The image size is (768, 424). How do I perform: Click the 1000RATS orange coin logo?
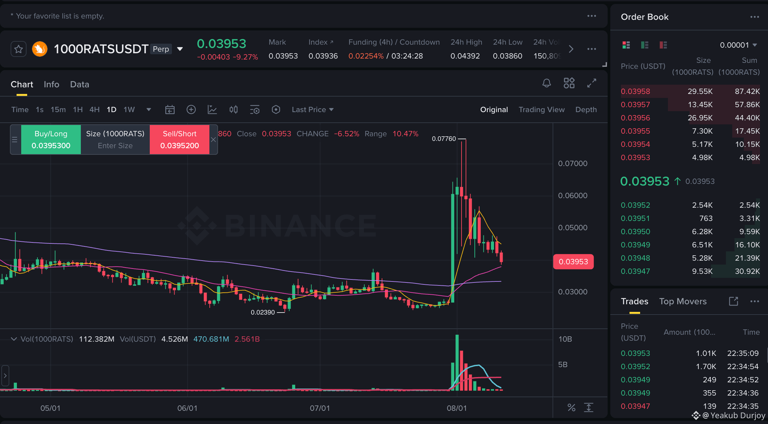coord(40,49)
